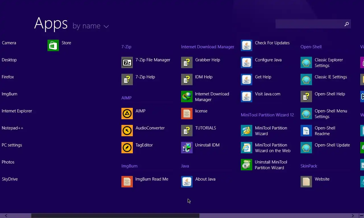Viewport: 364px width, 218px height.
Task: Open PC settings entry
Action: 12,145
